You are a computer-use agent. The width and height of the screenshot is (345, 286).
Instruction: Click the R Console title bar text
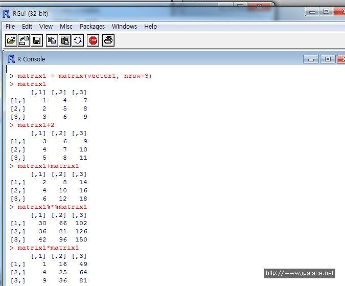(x=31, y=59)
